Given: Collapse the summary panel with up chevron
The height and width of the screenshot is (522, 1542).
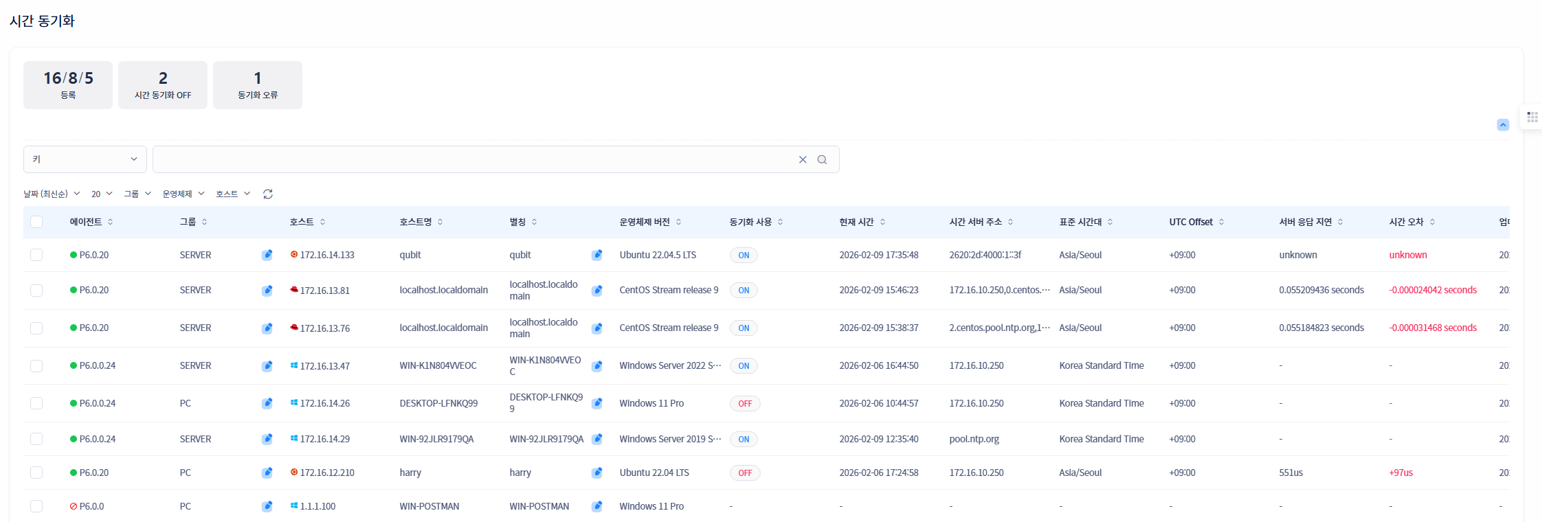Looking at the screenshot, I should (1503, 125).
